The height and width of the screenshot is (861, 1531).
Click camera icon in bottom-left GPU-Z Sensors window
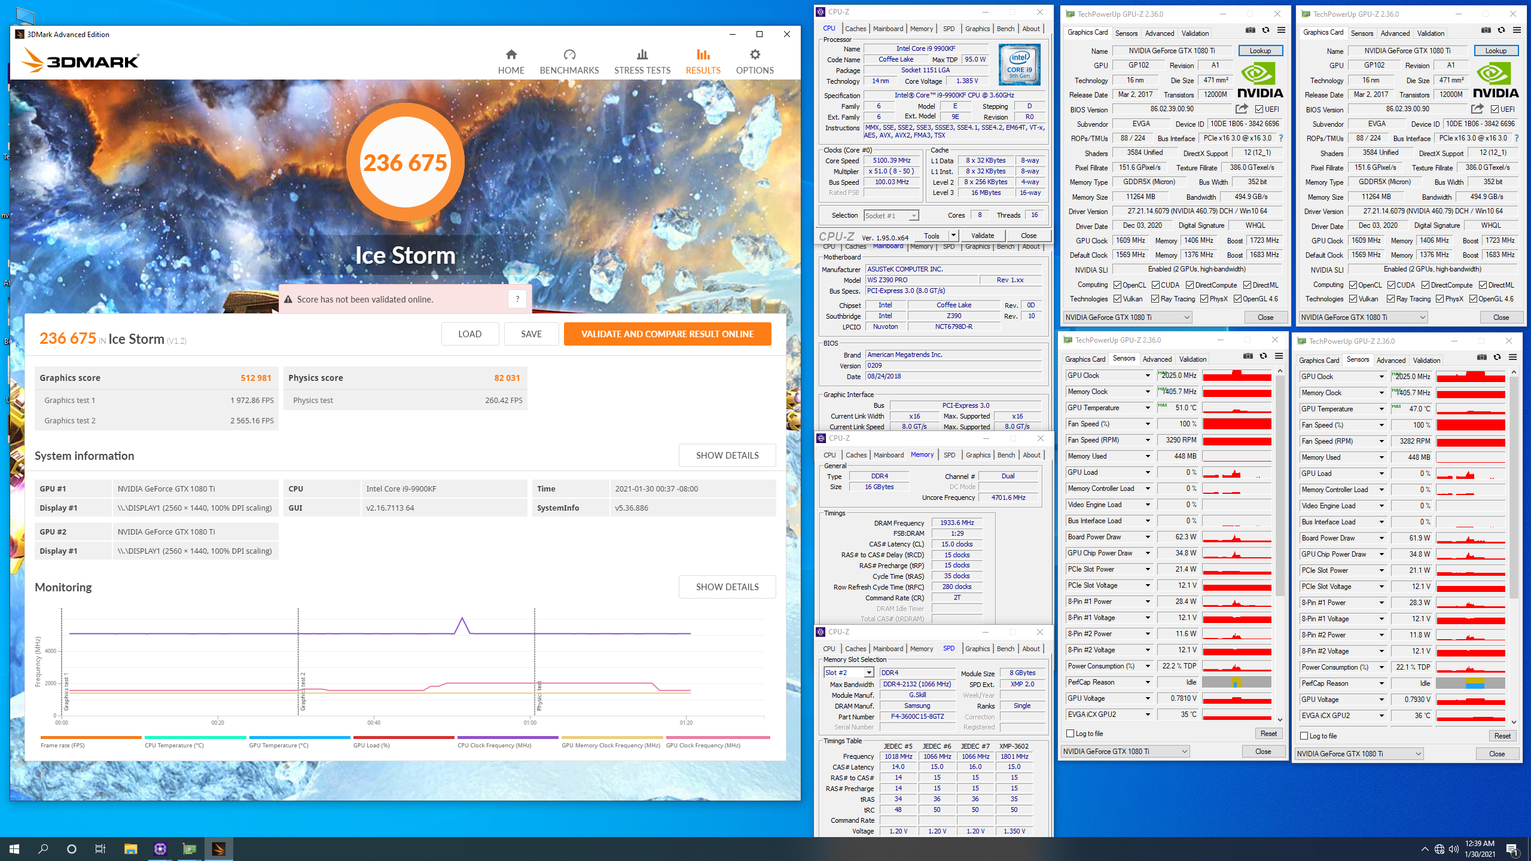tap(1248, 356)
